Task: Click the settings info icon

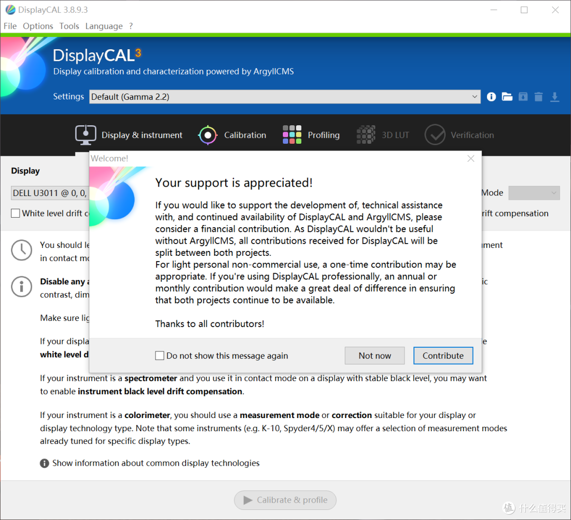Action: pyautogui.click(x=491, y=97)
